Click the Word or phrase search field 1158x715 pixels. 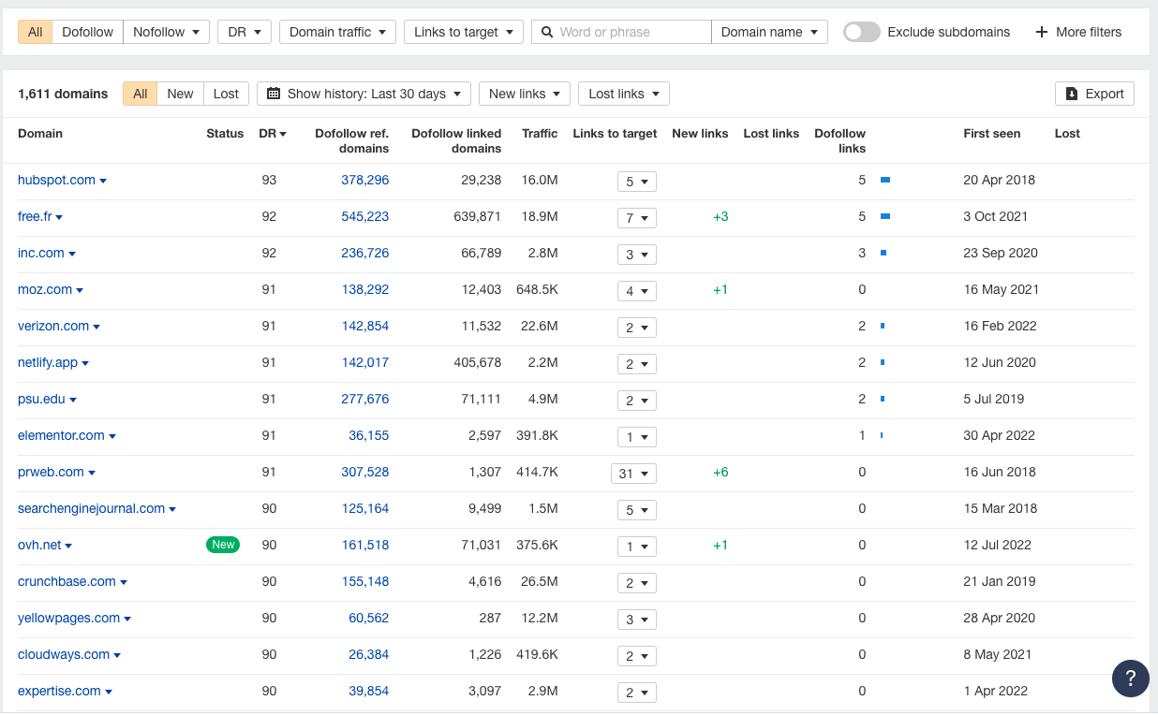621,32
